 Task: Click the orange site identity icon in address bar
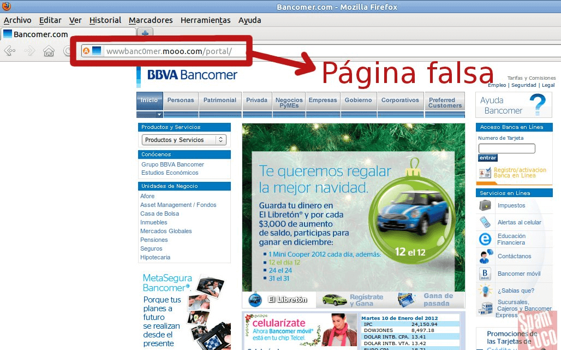pos(86,51)
